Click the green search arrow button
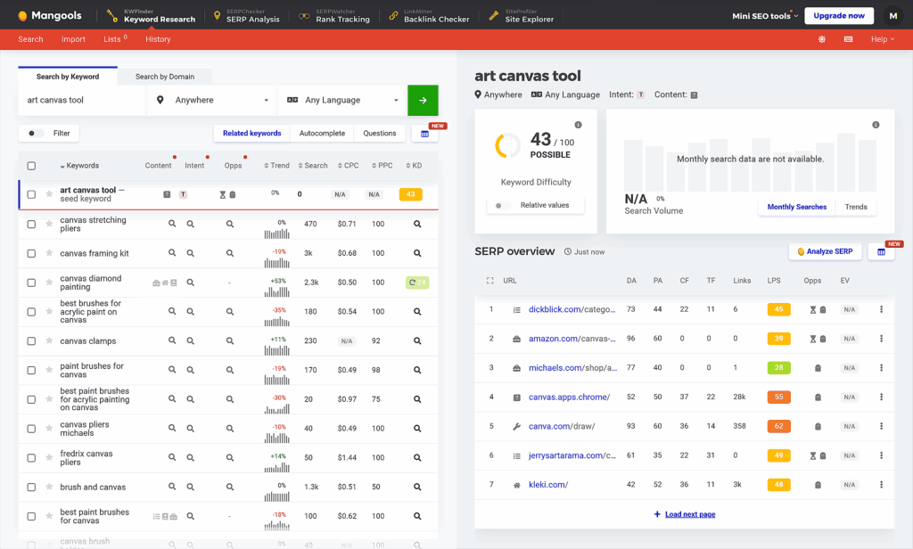The height and width of the screenshot is (549, 913). click(x=423, y=101)
